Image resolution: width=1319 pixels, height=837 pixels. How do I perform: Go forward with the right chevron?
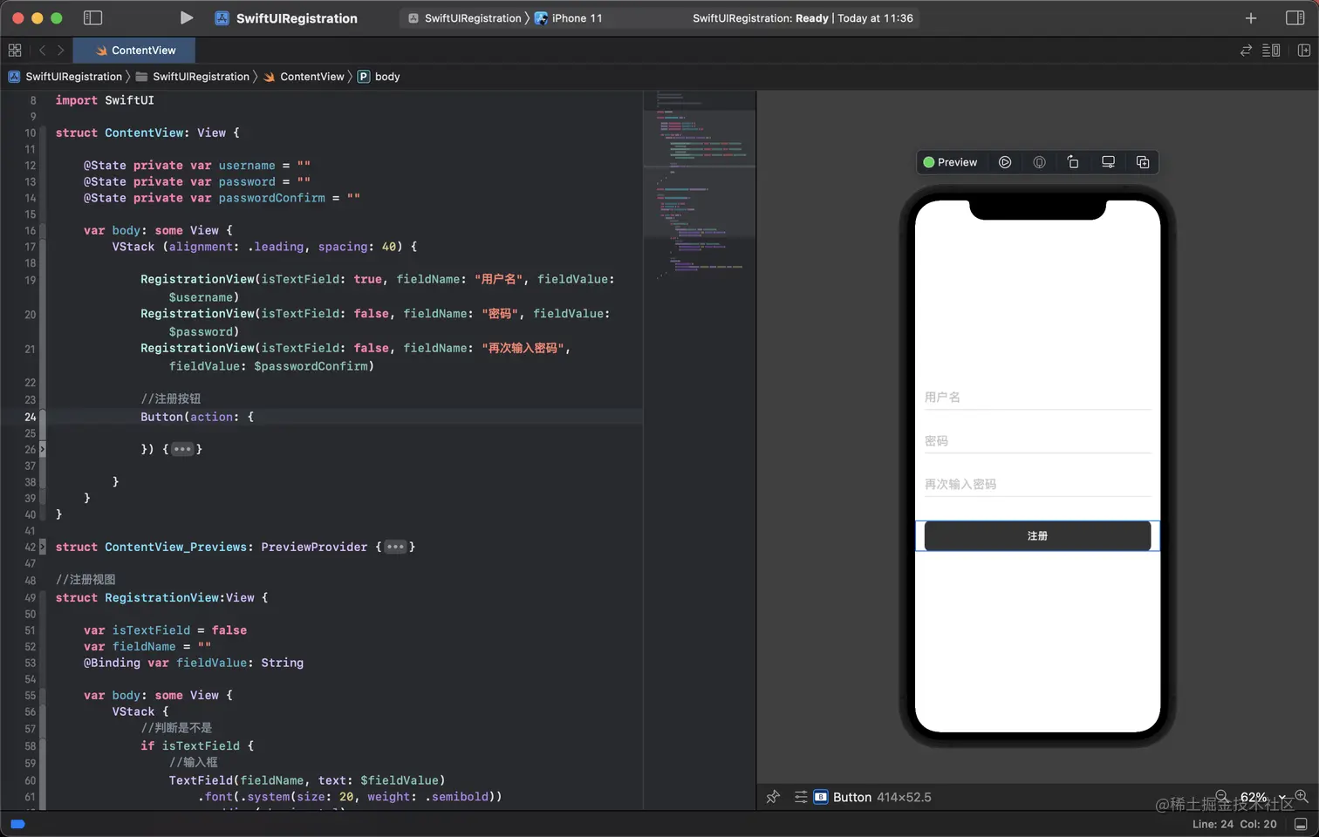point(60,51)
